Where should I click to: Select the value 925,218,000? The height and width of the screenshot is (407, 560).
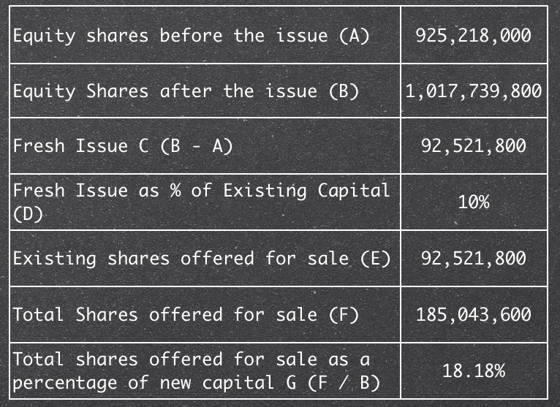473,36
